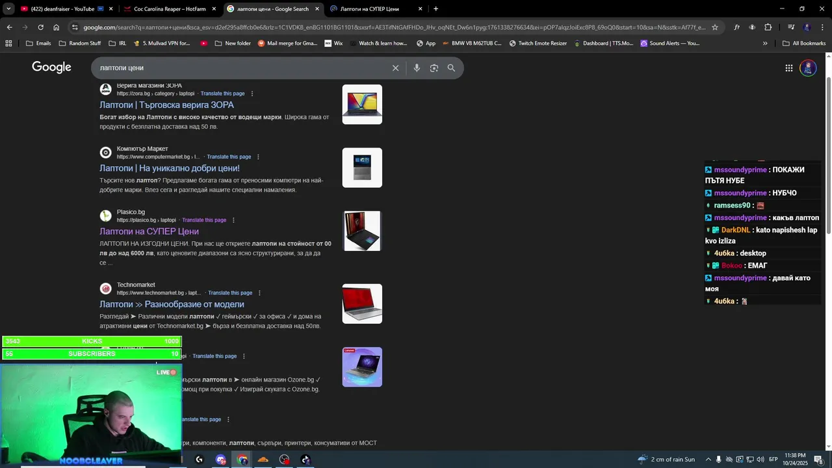Close the лаптопи цени Google Search tab
832x468 pixels.
317,9
